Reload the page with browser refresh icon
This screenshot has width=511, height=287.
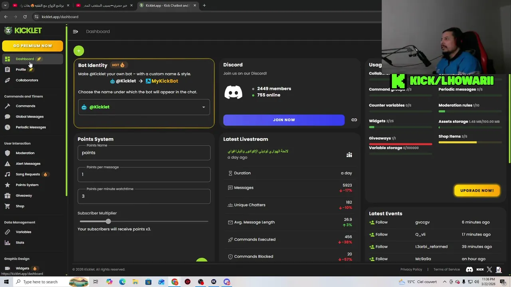(x=25, y=17)
